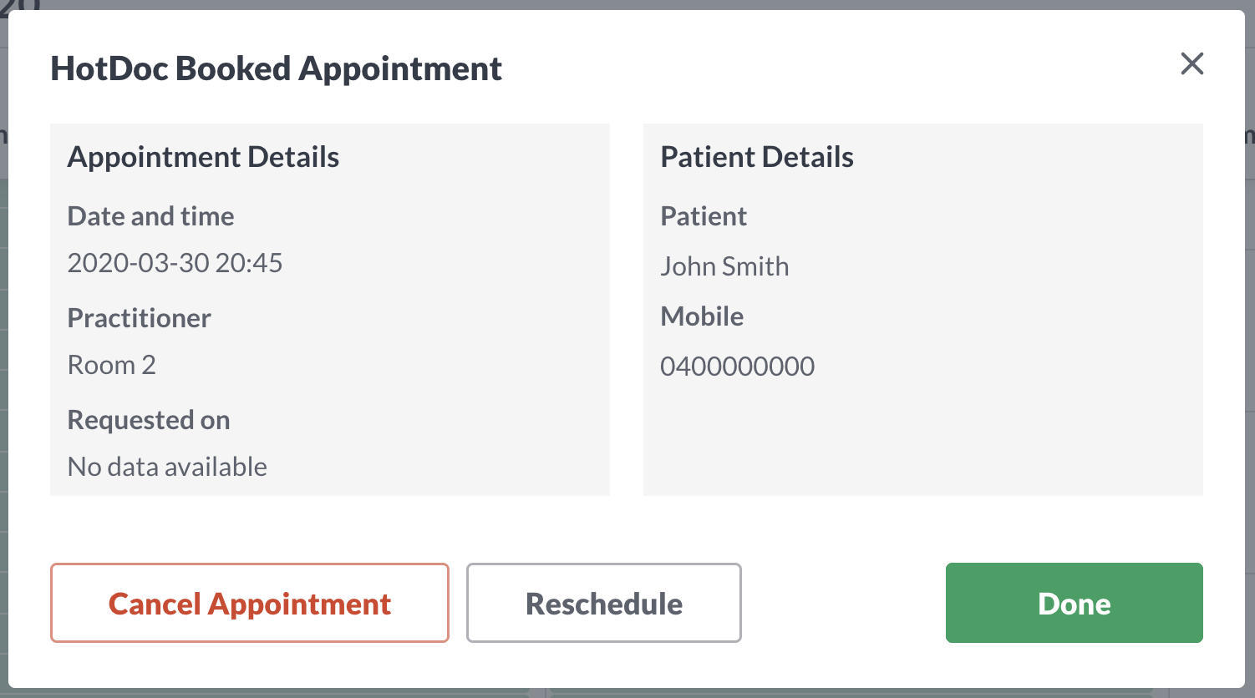This screenshot has width=1255, height=698.
Task: Select the patient name John Smith
Action: (x=725, y=266)
